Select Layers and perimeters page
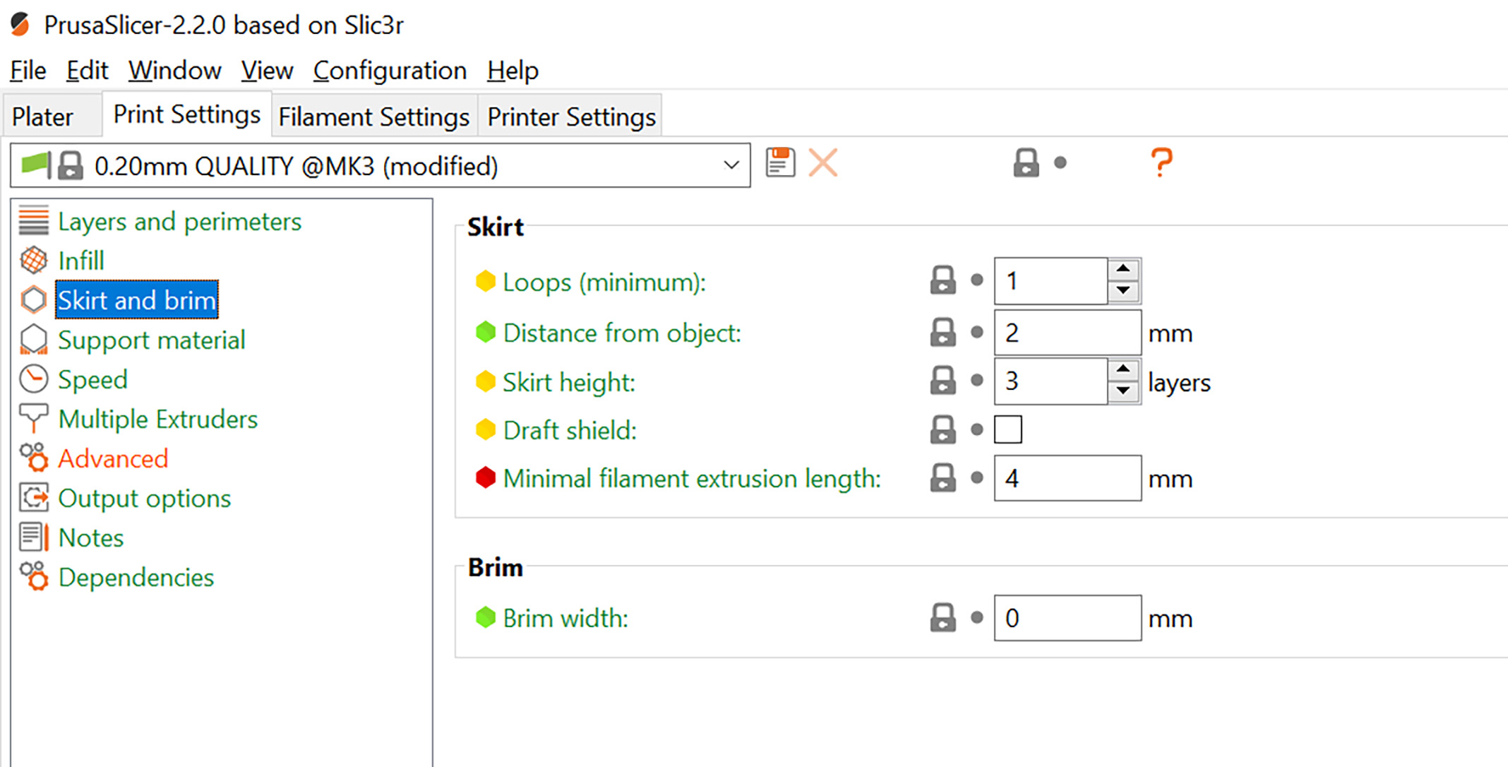This screenshot has width=1508, height=767. 179,221
